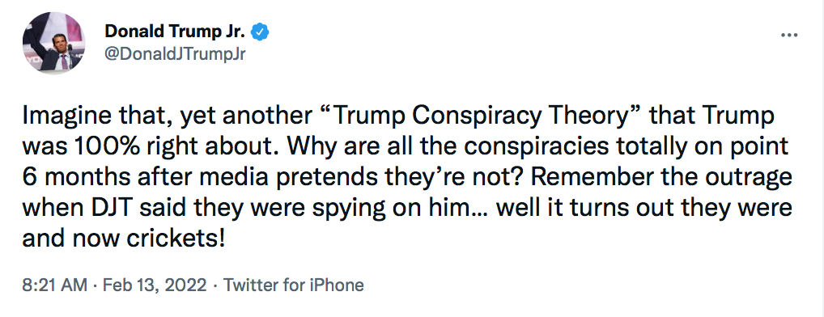Screen dimensions: 824x317
Task: Click the 8:21 AM timestamp
Action: pyautogui.click(x=55, y=285)
